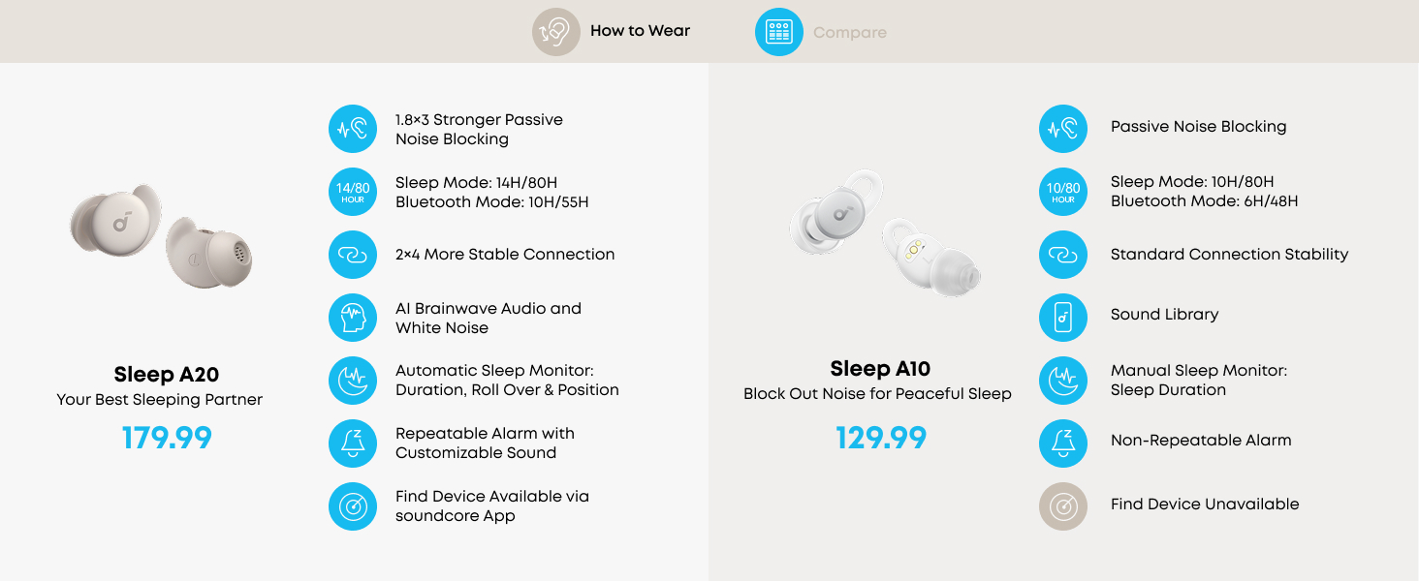The image size is (1419, 581).
Task: Click the 179.99 price
Action: [167, 439]
